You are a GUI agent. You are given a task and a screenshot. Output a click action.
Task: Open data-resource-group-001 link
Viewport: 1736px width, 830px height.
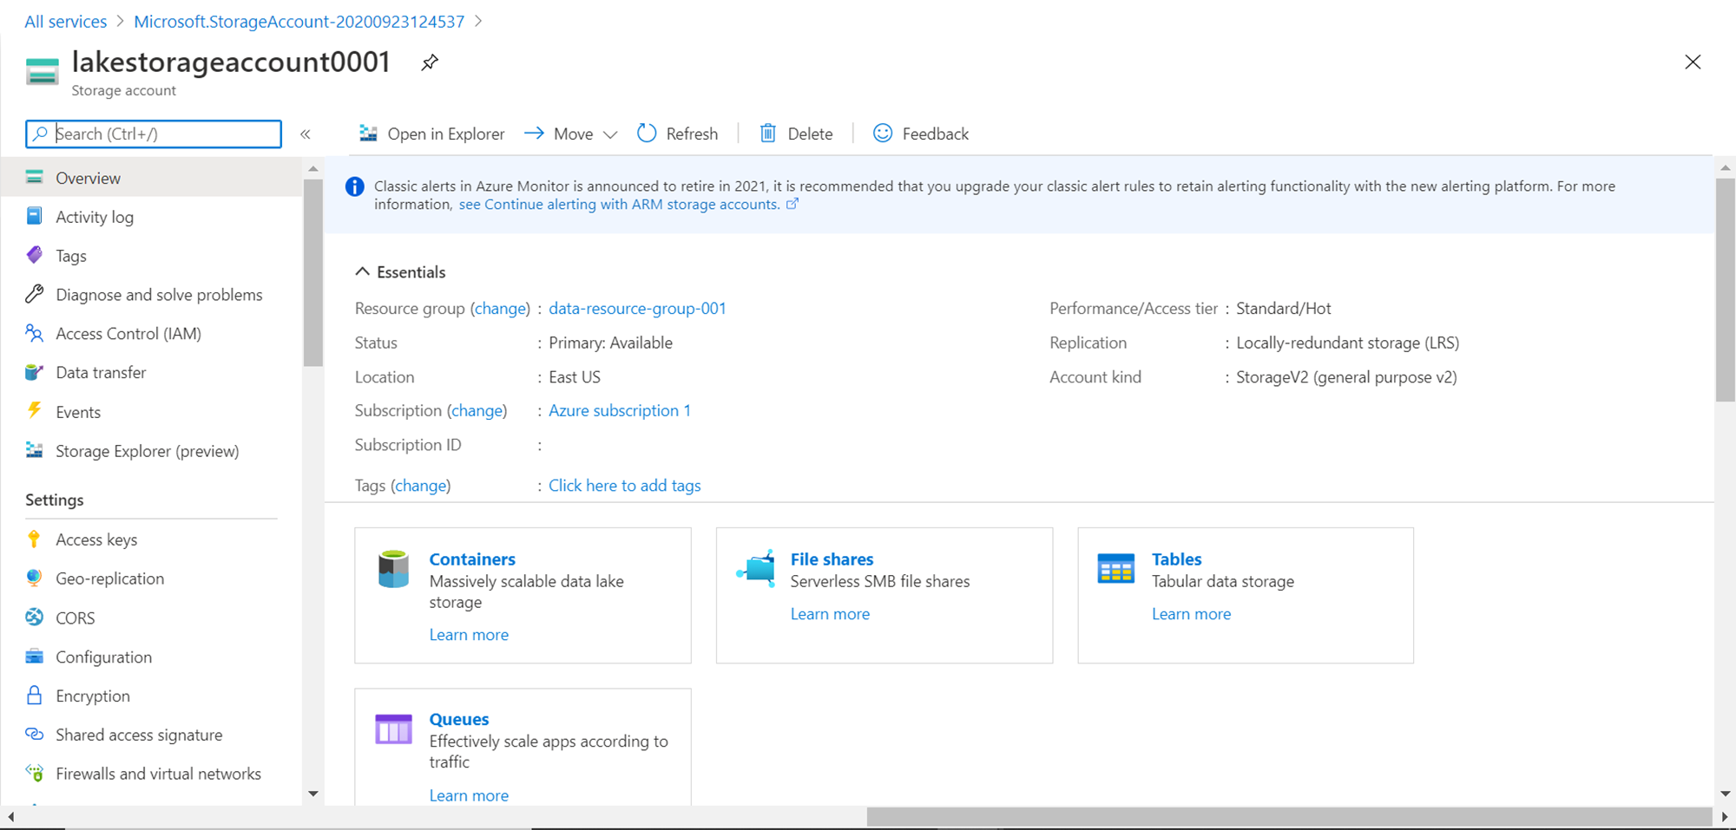[637, 309]
